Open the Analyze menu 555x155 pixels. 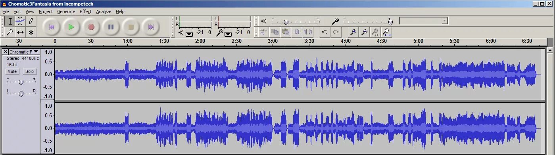(104, 11)
